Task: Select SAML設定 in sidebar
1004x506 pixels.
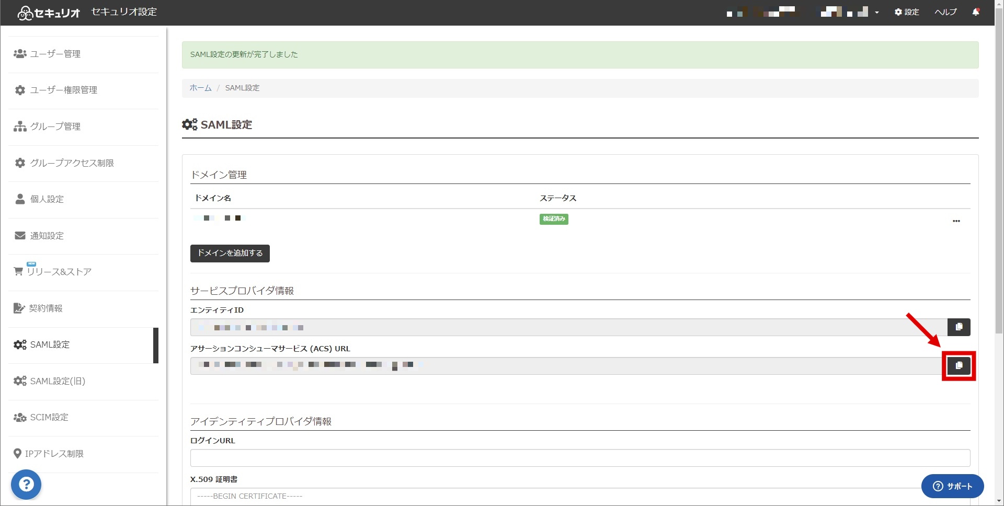Action: pos(84,345)
